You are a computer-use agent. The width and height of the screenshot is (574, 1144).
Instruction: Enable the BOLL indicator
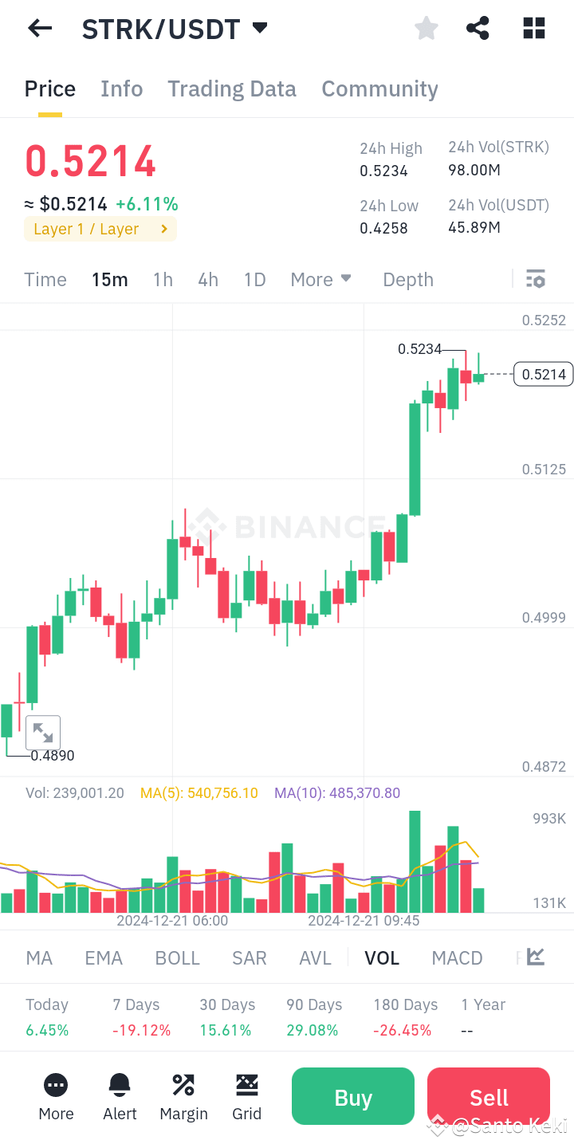[x=177, y=957]
